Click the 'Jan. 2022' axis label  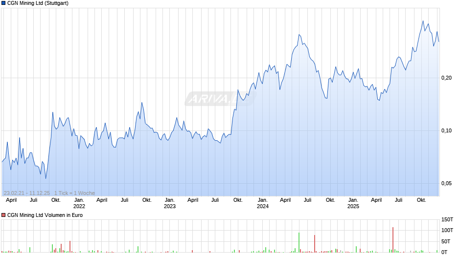(x=79, y=203)
